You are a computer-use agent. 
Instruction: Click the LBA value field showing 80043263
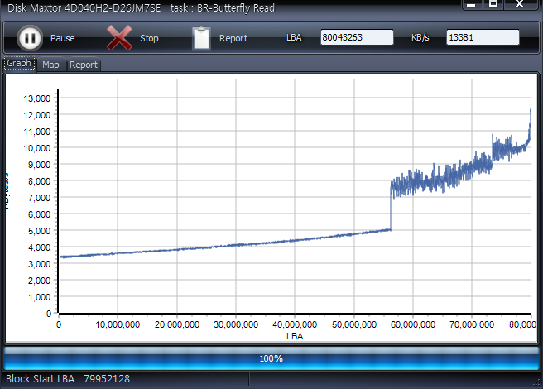coord(357,38)
